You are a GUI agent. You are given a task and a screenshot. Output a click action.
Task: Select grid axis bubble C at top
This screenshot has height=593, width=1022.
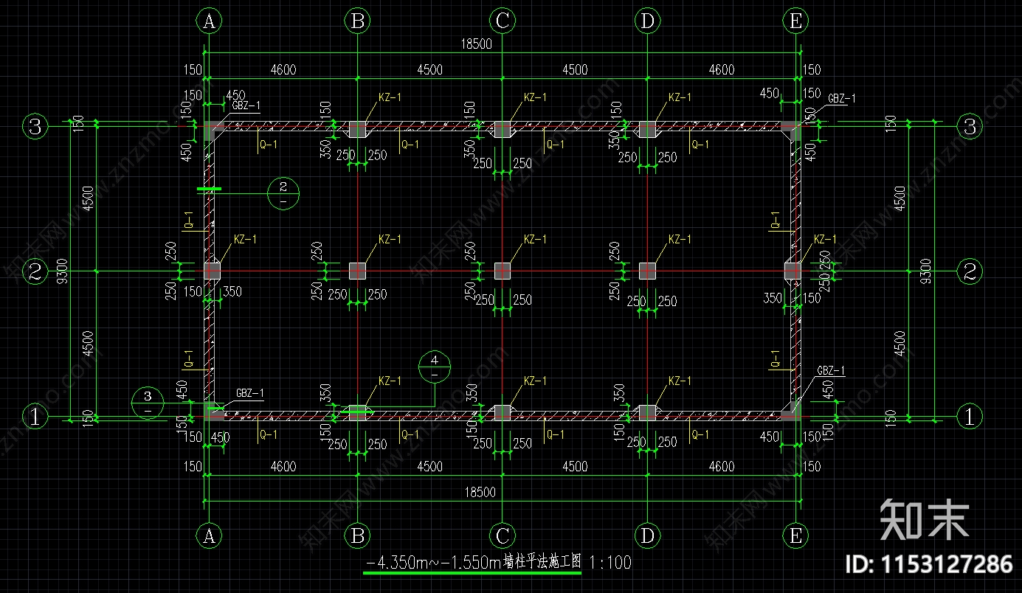503,22
